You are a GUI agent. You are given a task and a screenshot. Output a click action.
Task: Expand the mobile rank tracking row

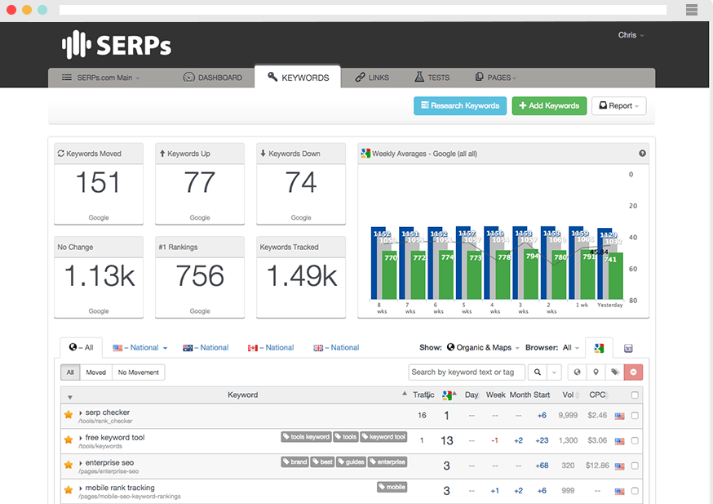81,488
